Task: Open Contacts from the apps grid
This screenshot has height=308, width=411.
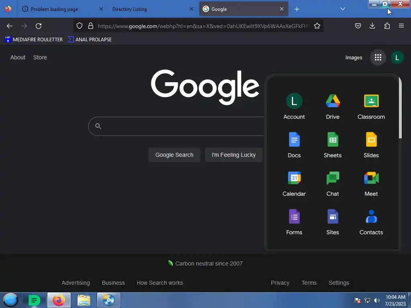Action: point(371,222)
